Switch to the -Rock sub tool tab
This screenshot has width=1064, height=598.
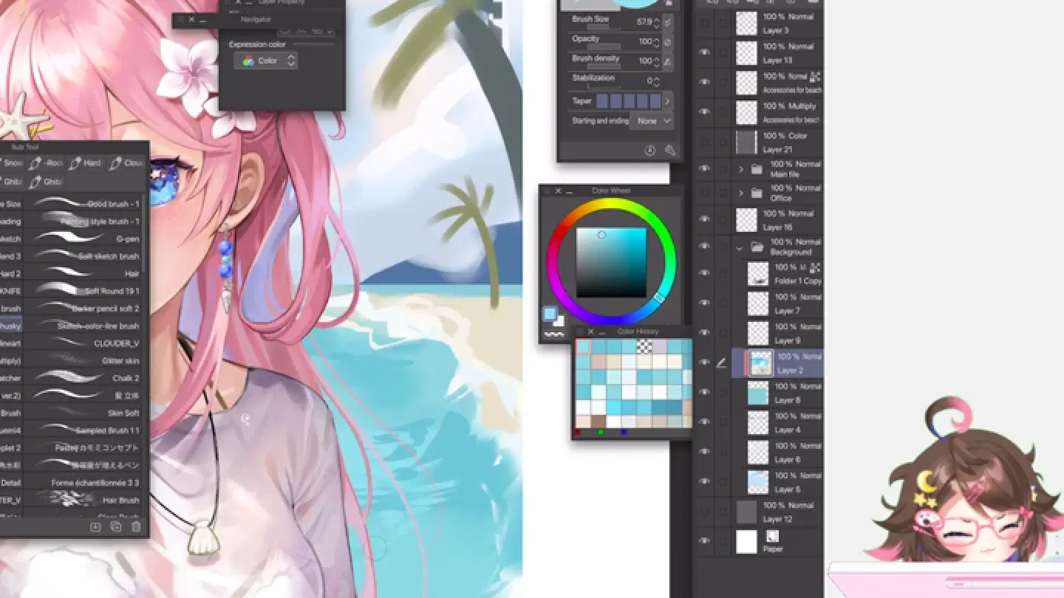(47, 163)
